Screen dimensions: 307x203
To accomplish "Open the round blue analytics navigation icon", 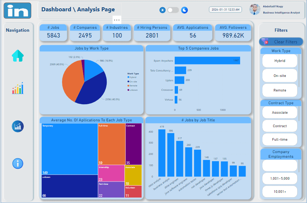I will [18, 126].
